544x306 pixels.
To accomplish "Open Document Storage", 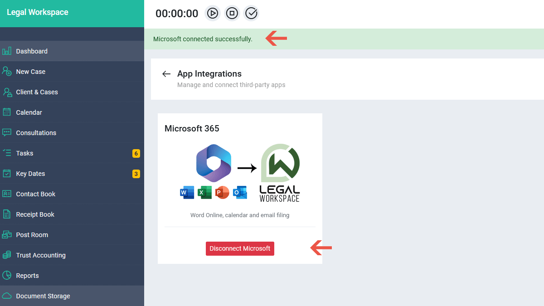I will tap(72, 296).
